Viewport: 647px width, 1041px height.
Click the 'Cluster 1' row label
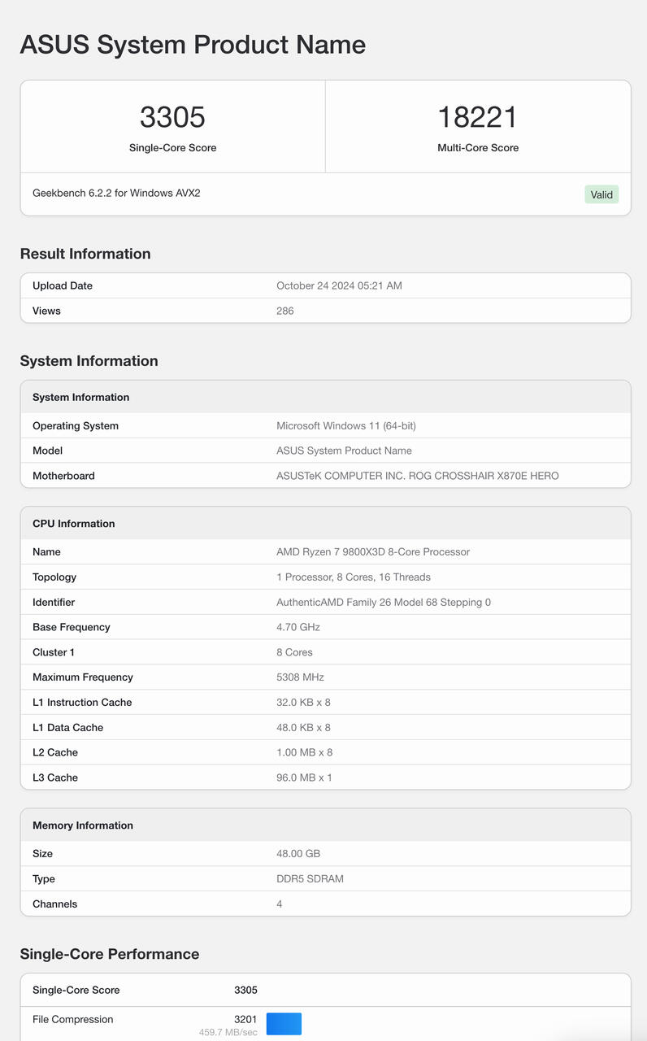point(55,652)
